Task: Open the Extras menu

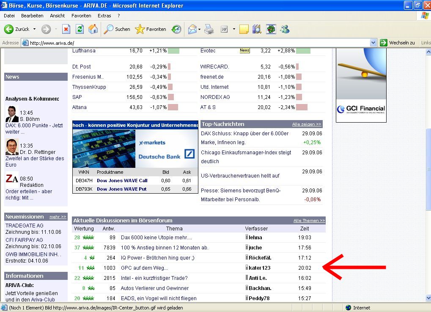Action: (104, 16)
